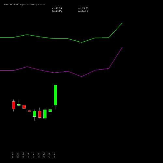Click the high value H: 39.15
Screen dimensions: 163x163
(83, 8)
